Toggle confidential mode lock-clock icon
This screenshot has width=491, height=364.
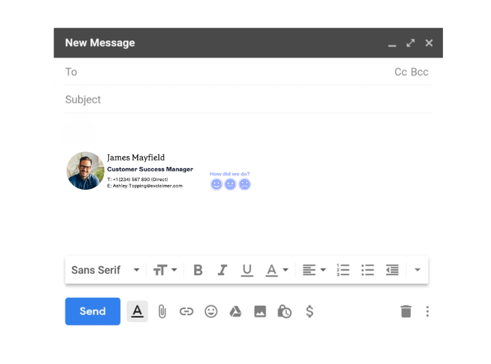(284, 311)
